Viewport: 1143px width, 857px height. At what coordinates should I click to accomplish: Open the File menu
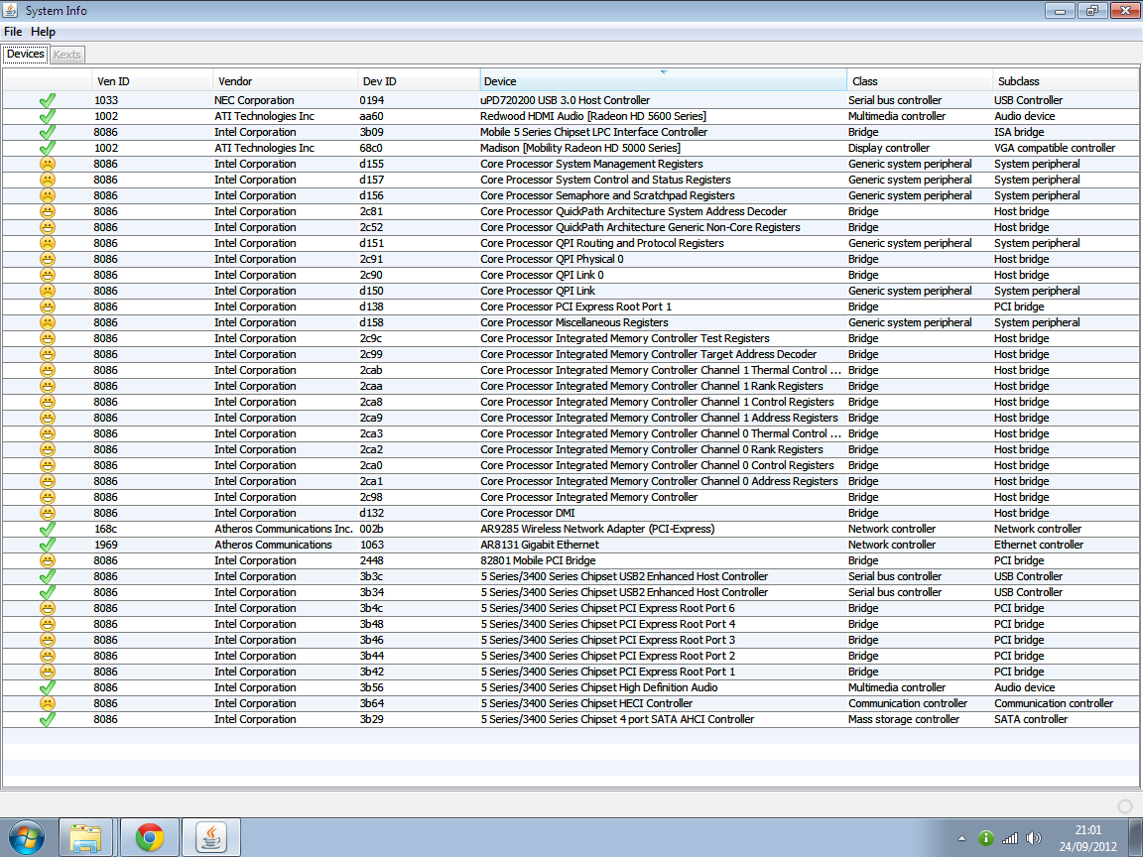pyautogui.click(x=13, y=32)
